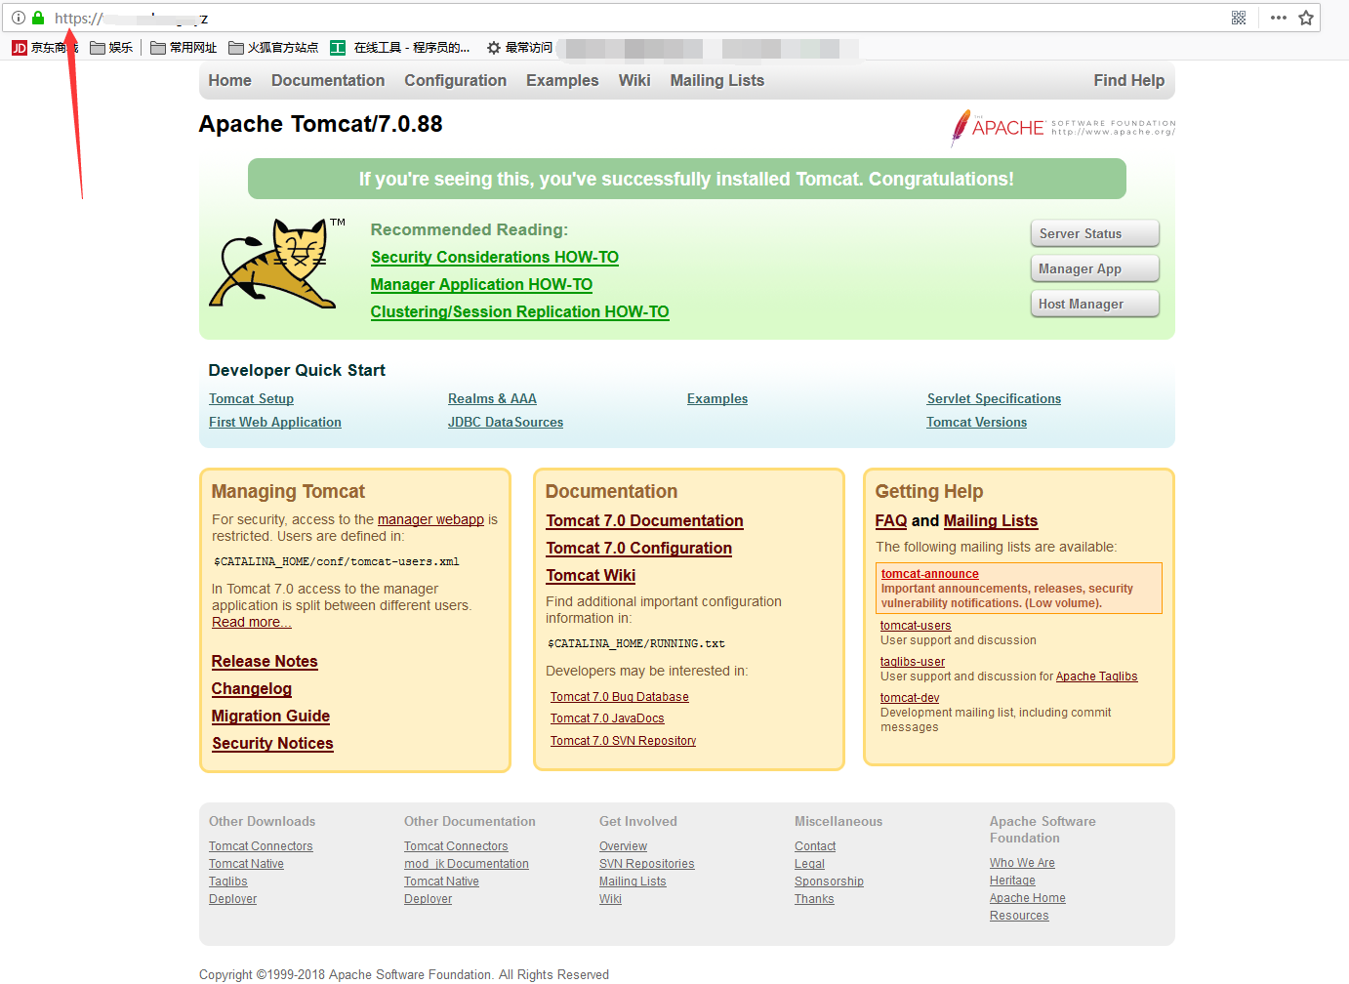Click the Read more... link
This screenshot has width=1349, height=984.
pos(252,622)
